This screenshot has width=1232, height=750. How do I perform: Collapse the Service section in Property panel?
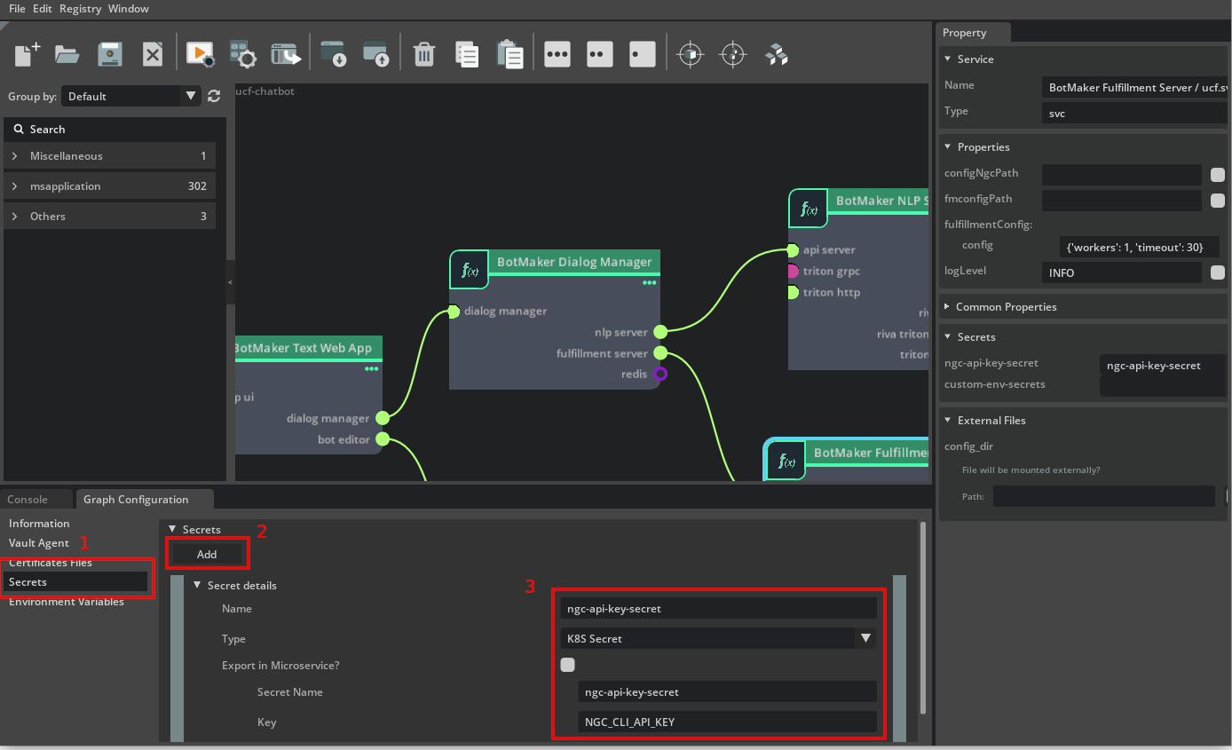(x=948, y=59)
